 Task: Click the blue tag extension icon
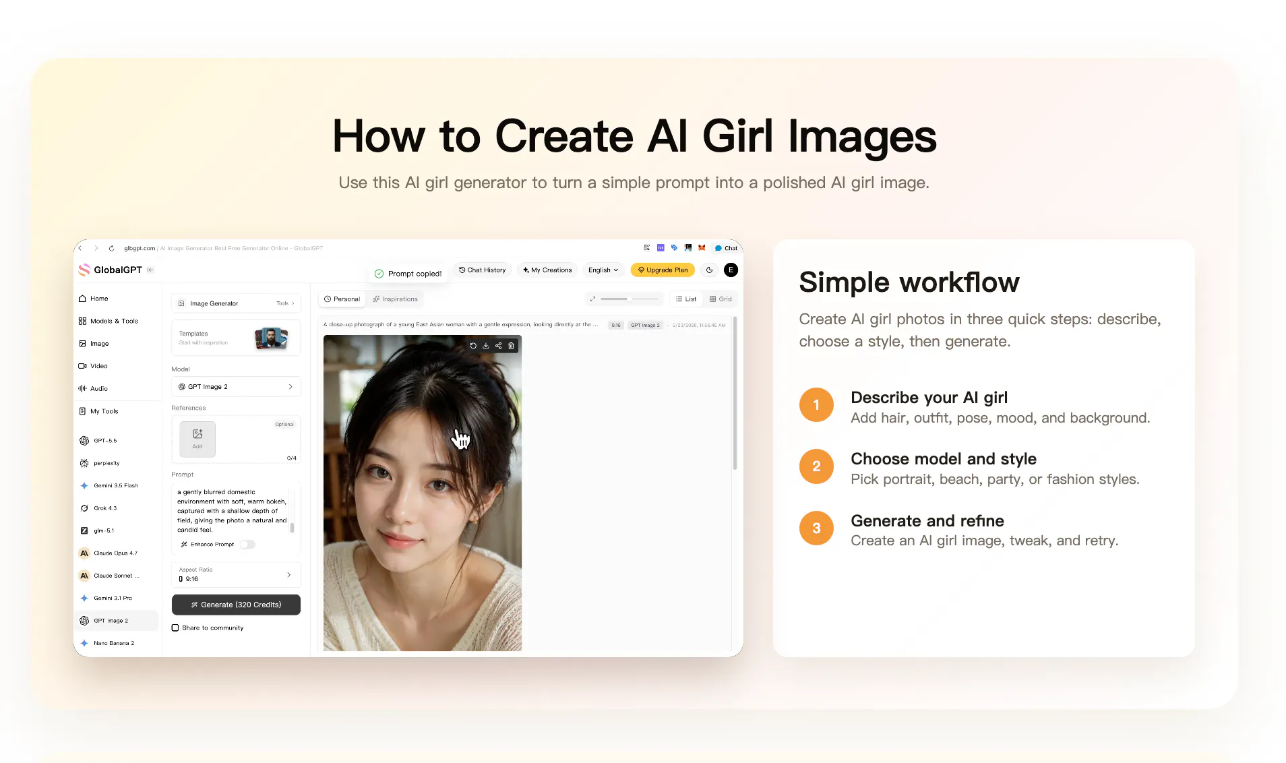pos(674,248)
